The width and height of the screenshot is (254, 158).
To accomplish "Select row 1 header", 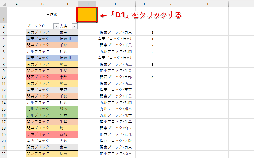I will (4, 15).
